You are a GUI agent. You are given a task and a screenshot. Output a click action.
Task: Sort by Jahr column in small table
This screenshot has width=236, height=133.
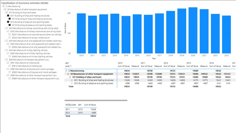pyautogui.click(x=80, y=105)
